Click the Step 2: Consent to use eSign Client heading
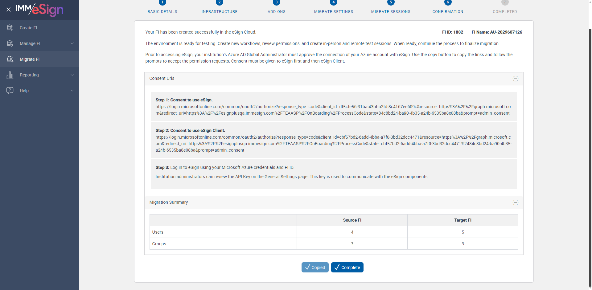This screenshot has width=592, height=290. 190,130
